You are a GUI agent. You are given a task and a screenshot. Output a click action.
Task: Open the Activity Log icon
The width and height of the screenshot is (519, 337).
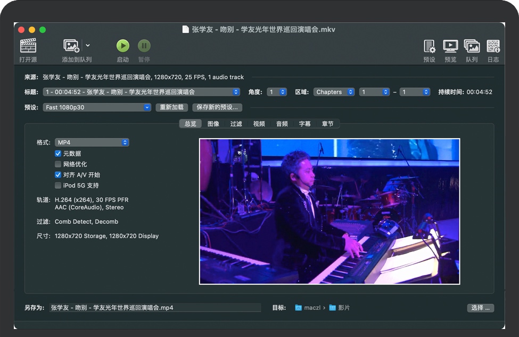493,46
